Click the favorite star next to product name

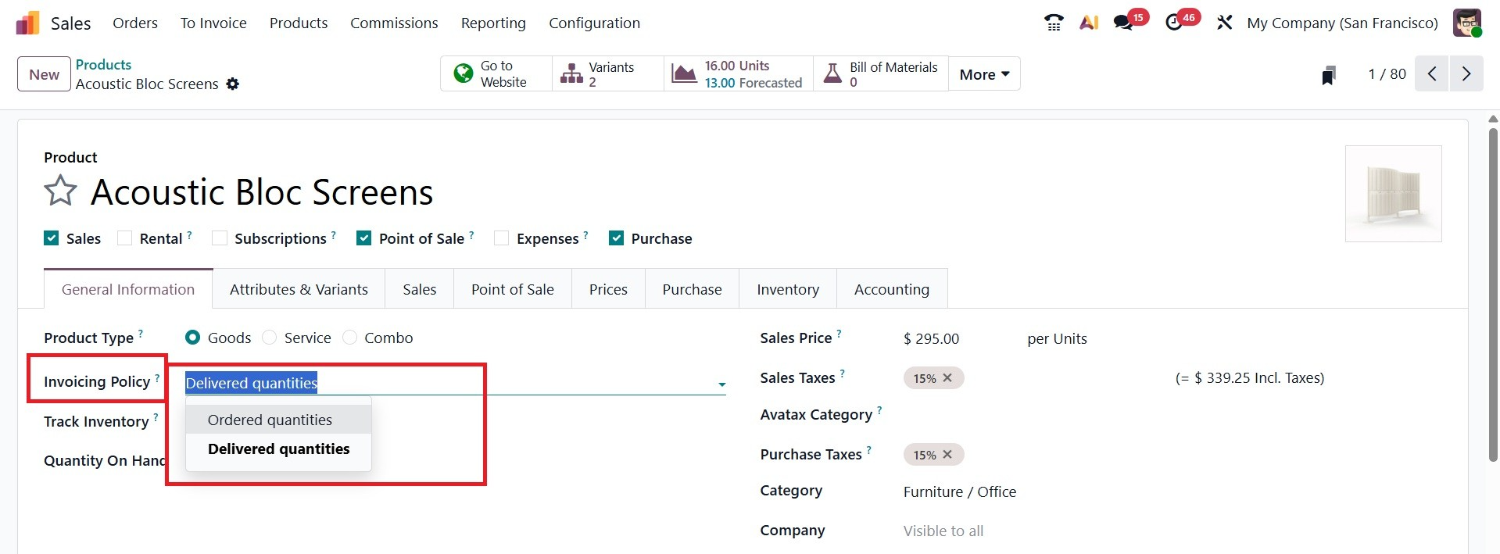[60, 191]
